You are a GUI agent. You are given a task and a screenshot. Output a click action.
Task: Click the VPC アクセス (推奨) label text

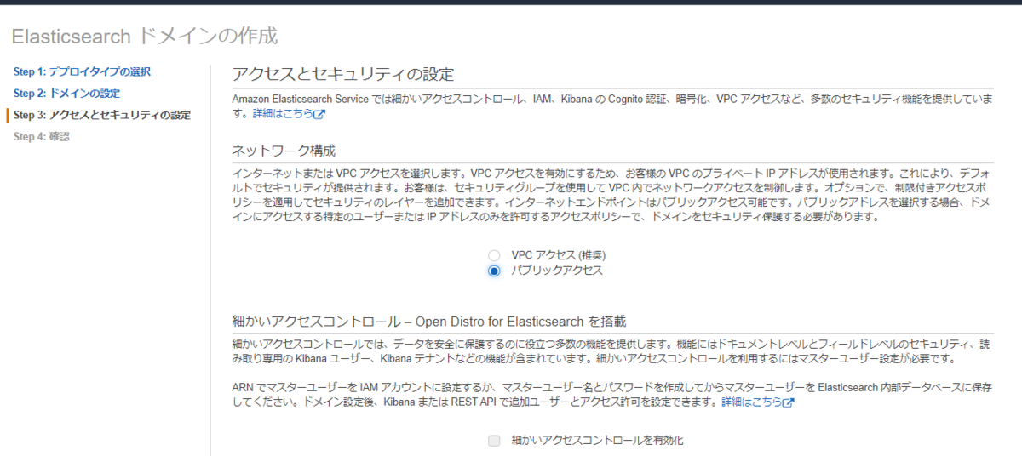click(559, 255)
